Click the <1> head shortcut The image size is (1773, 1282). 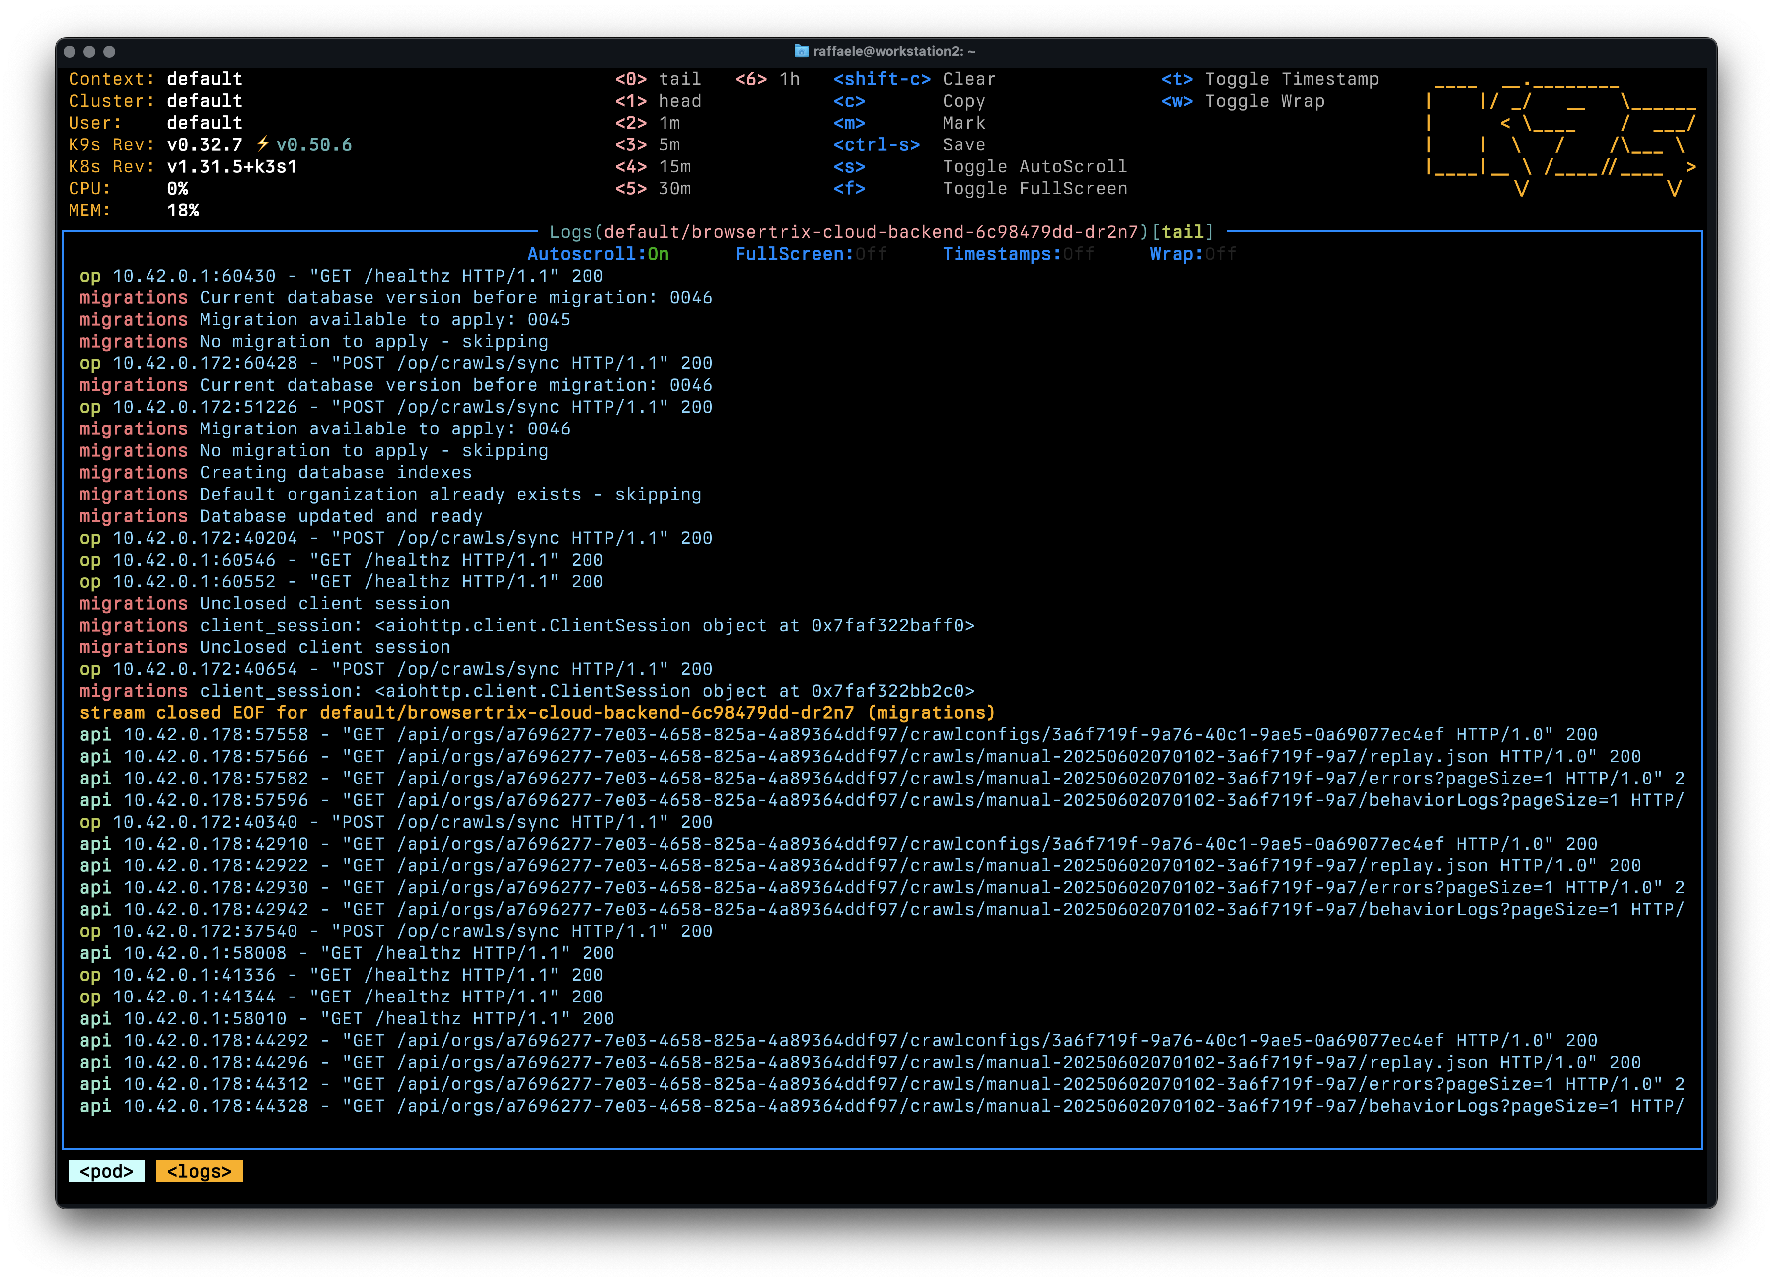tap(658, 101)
